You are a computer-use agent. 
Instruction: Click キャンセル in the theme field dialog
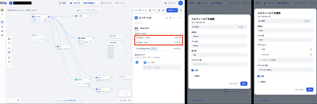coord(234,84)
